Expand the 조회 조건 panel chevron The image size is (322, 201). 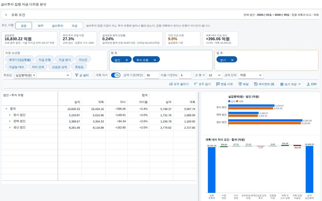coord(6,15)
